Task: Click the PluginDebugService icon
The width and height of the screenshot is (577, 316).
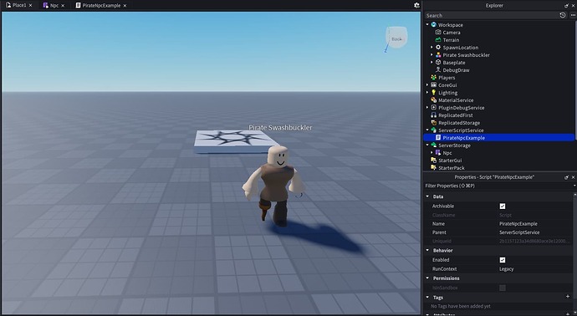Action: [x=433, y=107]
